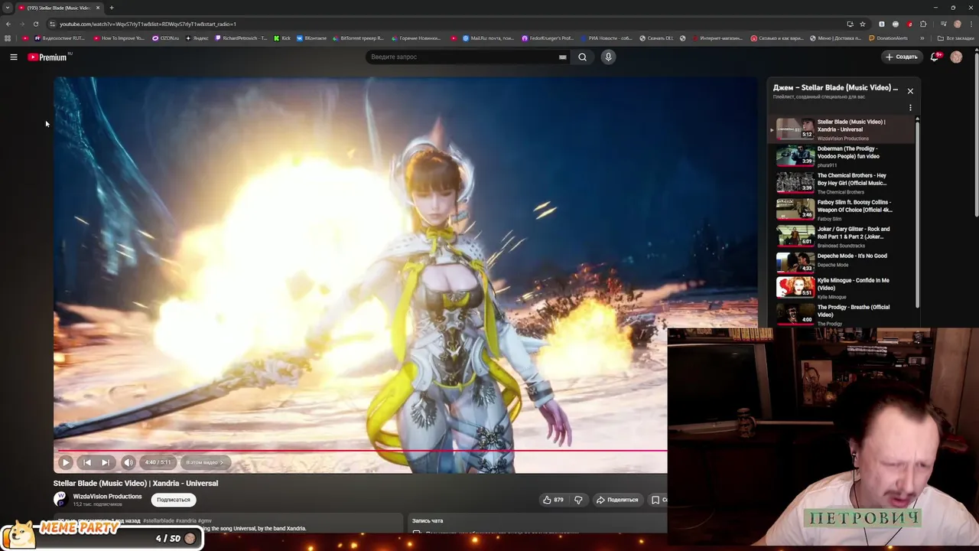The width and height of the screenshot is (979, 551).
Task: Open the Mail.Ru bookmark
Action: coord(488,38)
